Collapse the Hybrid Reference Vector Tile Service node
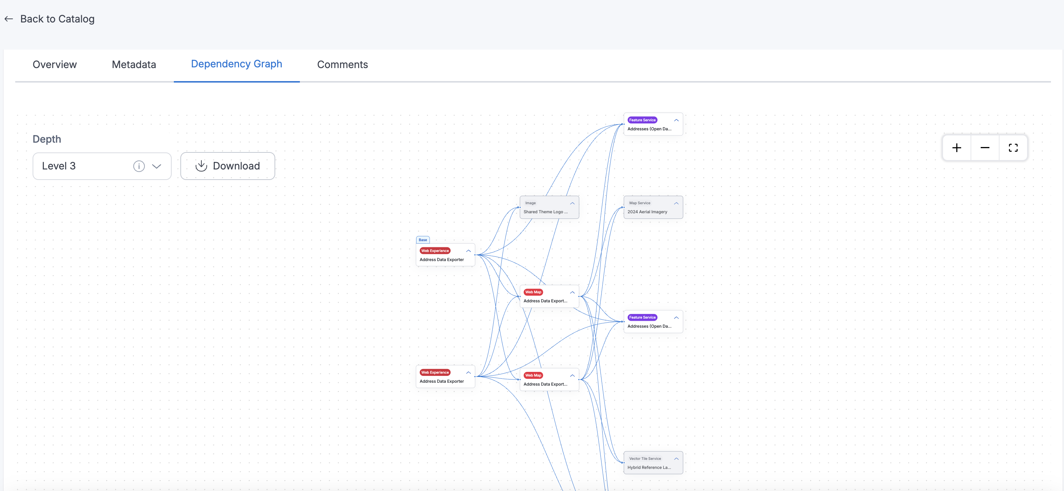 click(x=676, y=458)
